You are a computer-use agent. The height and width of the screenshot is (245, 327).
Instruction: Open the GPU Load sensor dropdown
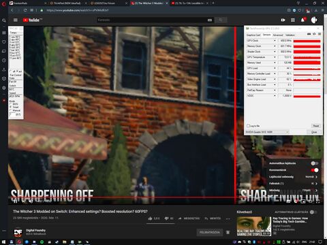[x=275, y=68]
